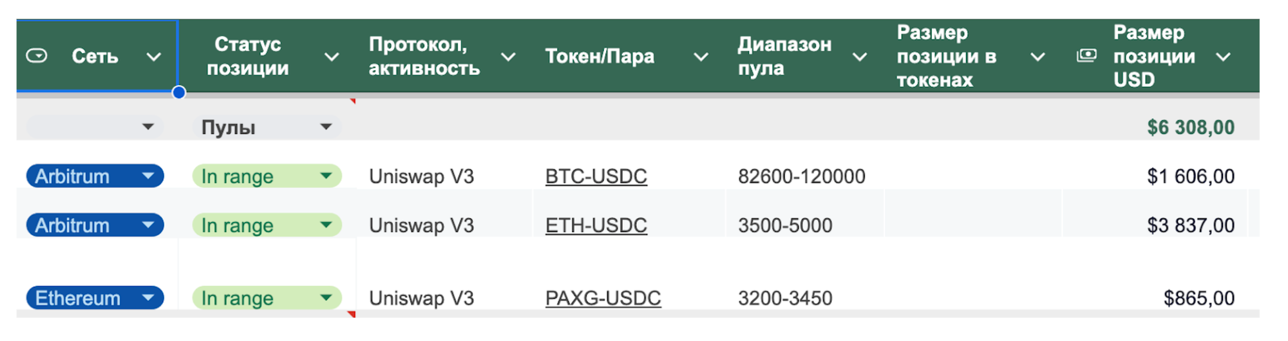Screen dimensions: 1288x341
Task: Change In range status for PAXG-USDC row
Action: click(266, 298)
